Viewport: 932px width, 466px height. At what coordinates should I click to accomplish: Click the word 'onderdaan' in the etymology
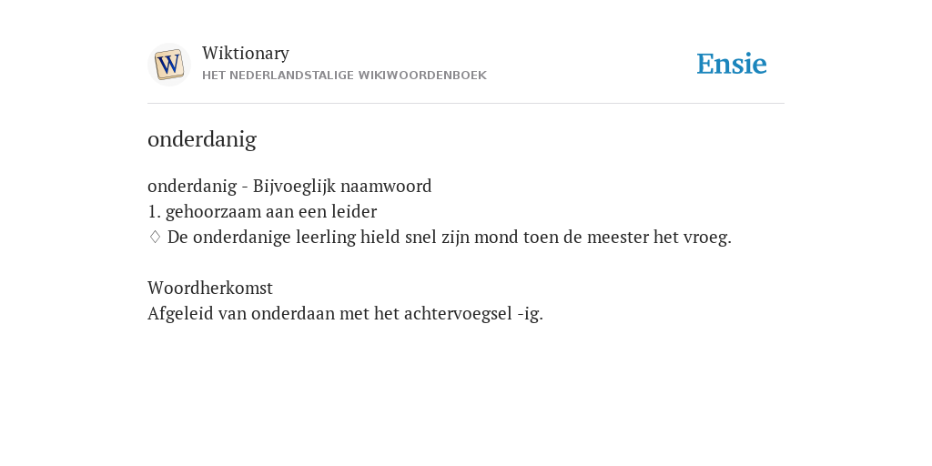293,314
